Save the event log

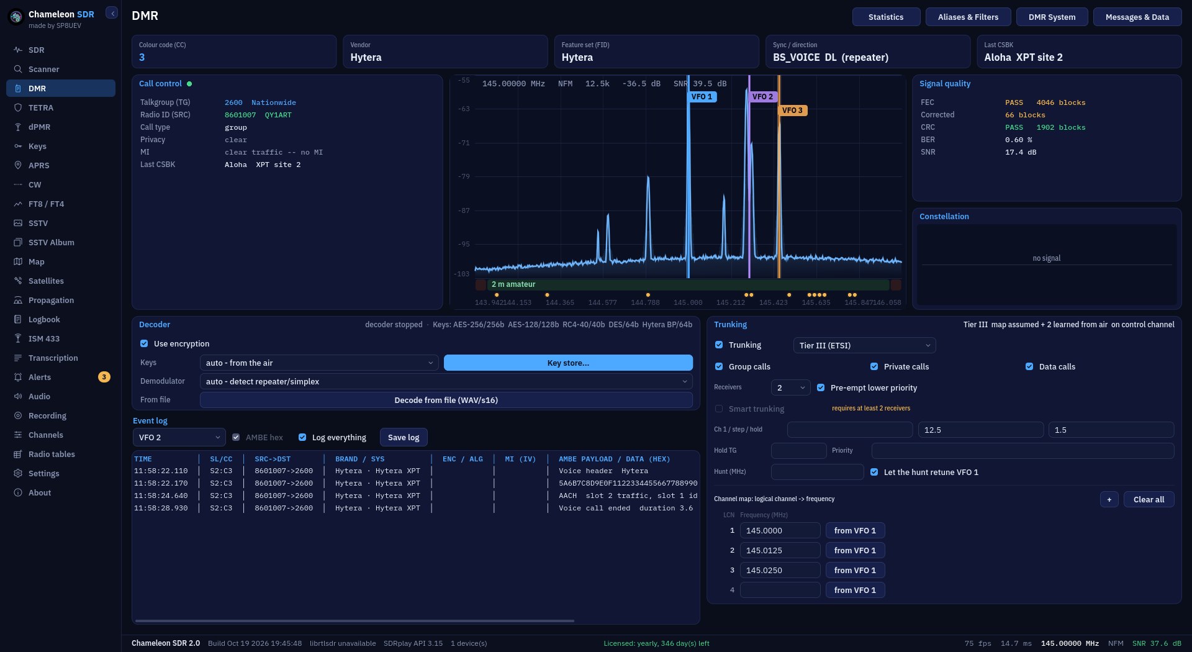point(404,437)
